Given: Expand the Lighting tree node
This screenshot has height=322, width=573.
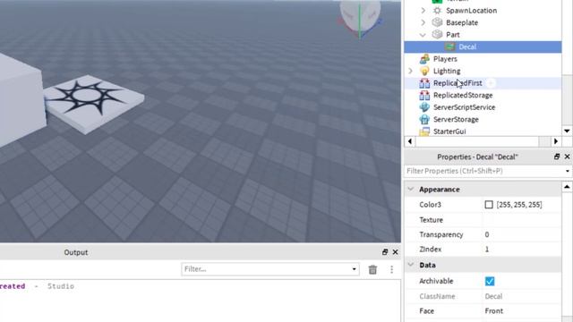Looking at the screenshot, I should tap(411, 71).
